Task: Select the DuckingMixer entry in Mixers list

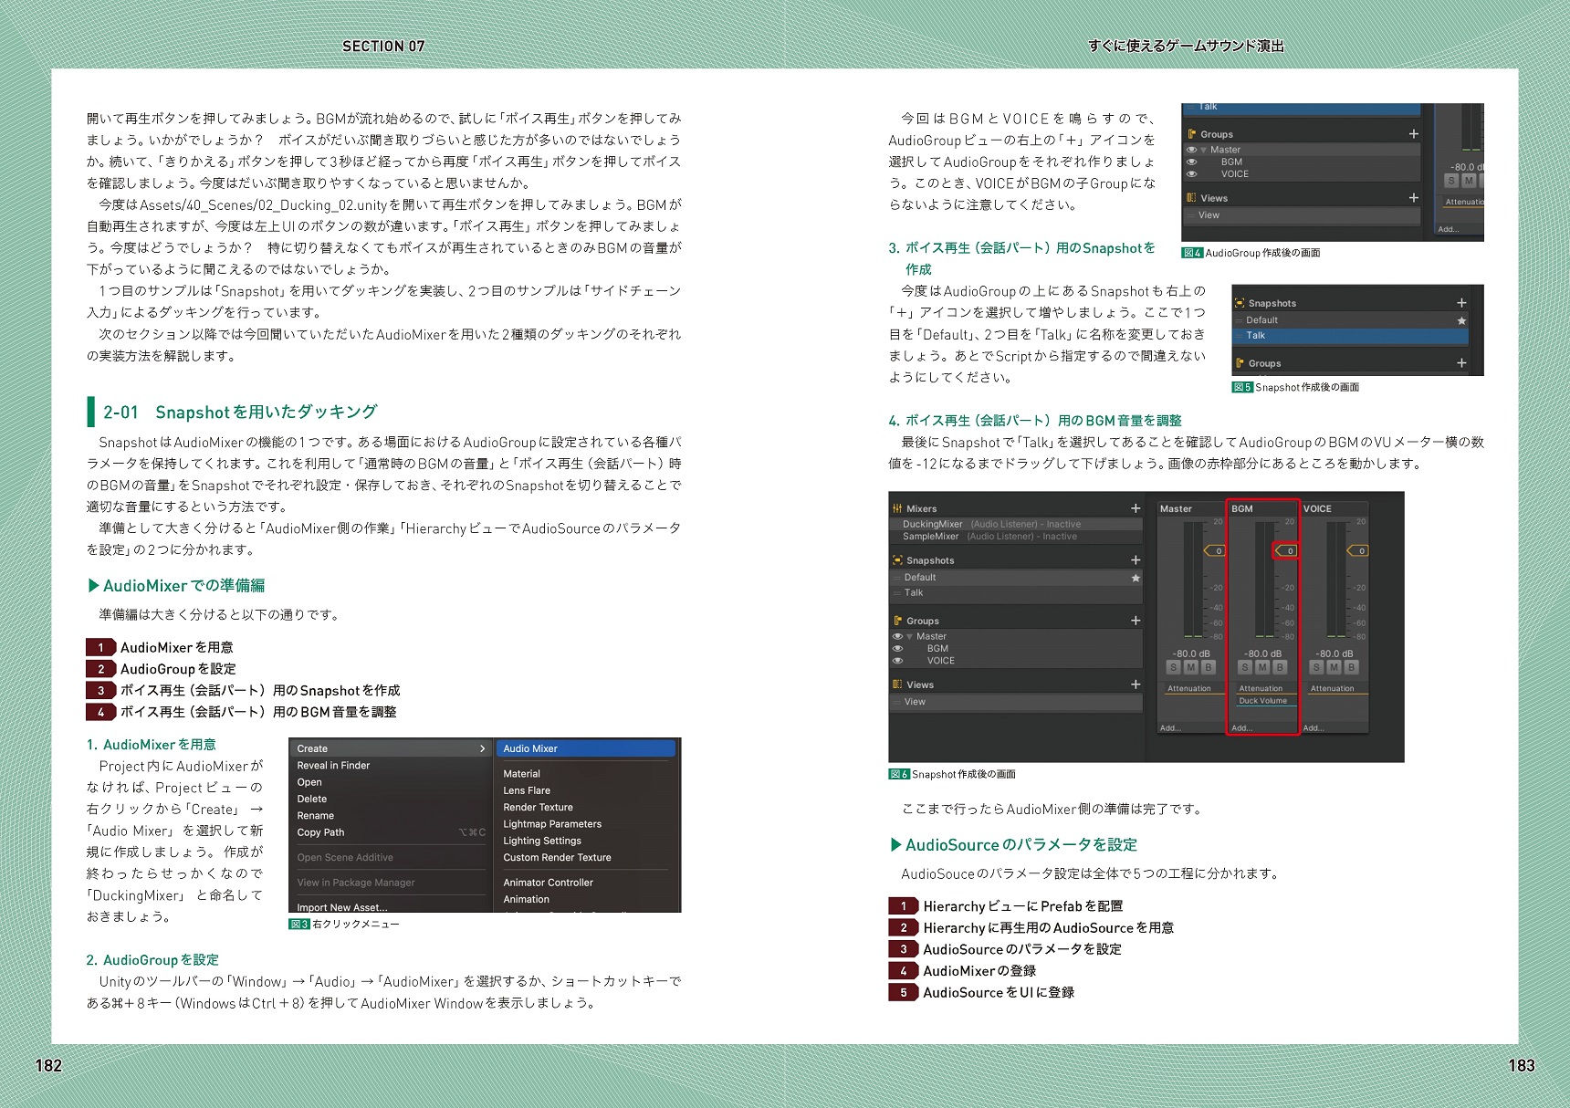Action: (x=932, y=524)
